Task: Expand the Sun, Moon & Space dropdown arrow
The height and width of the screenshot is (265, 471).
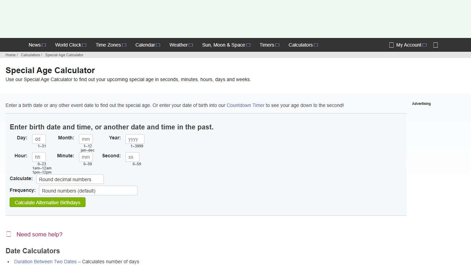Action: point(248,45)
